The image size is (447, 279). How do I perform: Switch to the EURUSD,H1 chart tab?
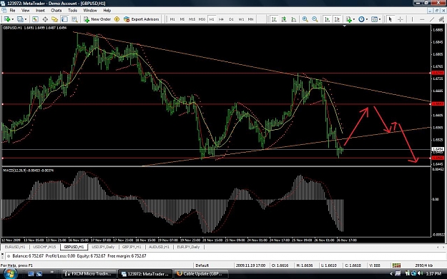click(x=15, y=247)
